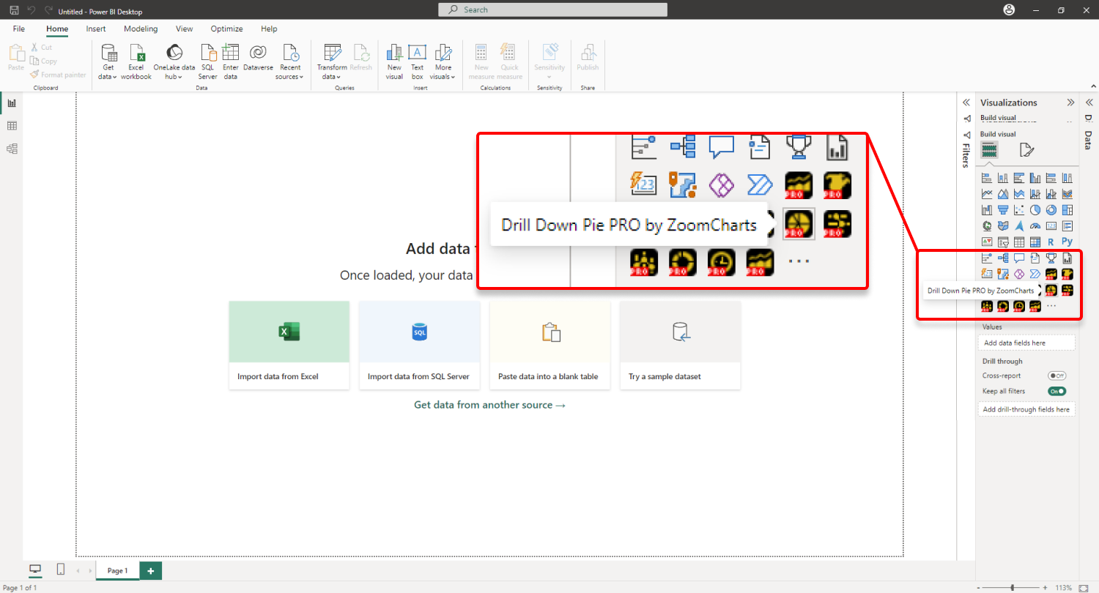1099x593 pixels.
Task: Select the Page 1 tab
Action: click(x=117, y=570)
